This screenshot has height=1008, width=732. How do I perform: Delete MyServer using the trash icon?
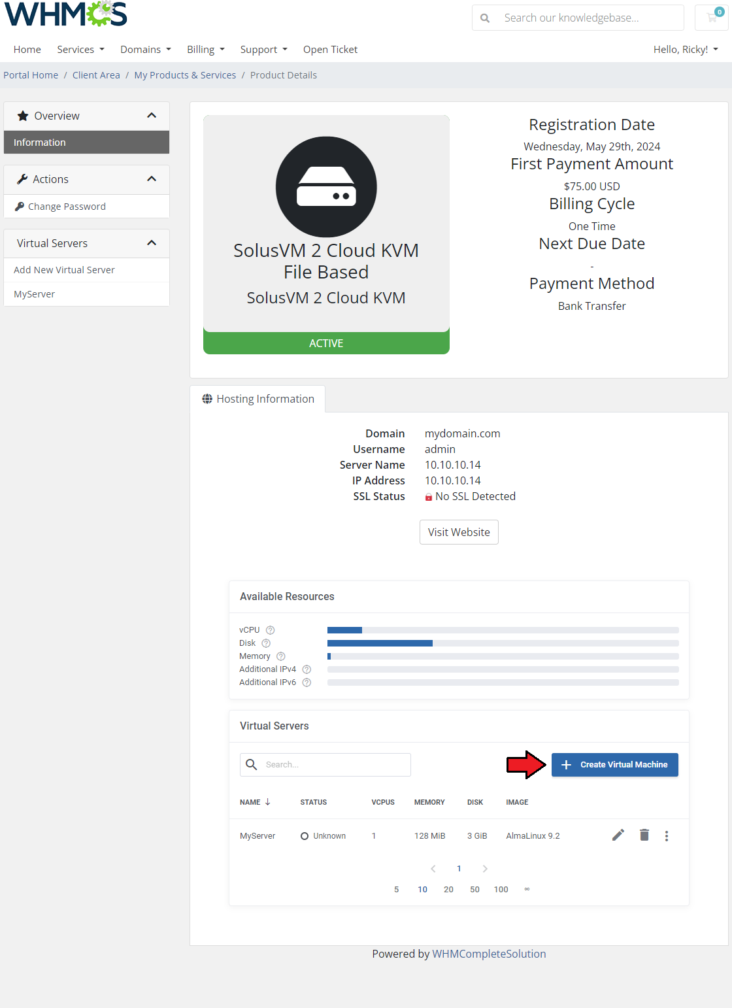tap(644, 835)
